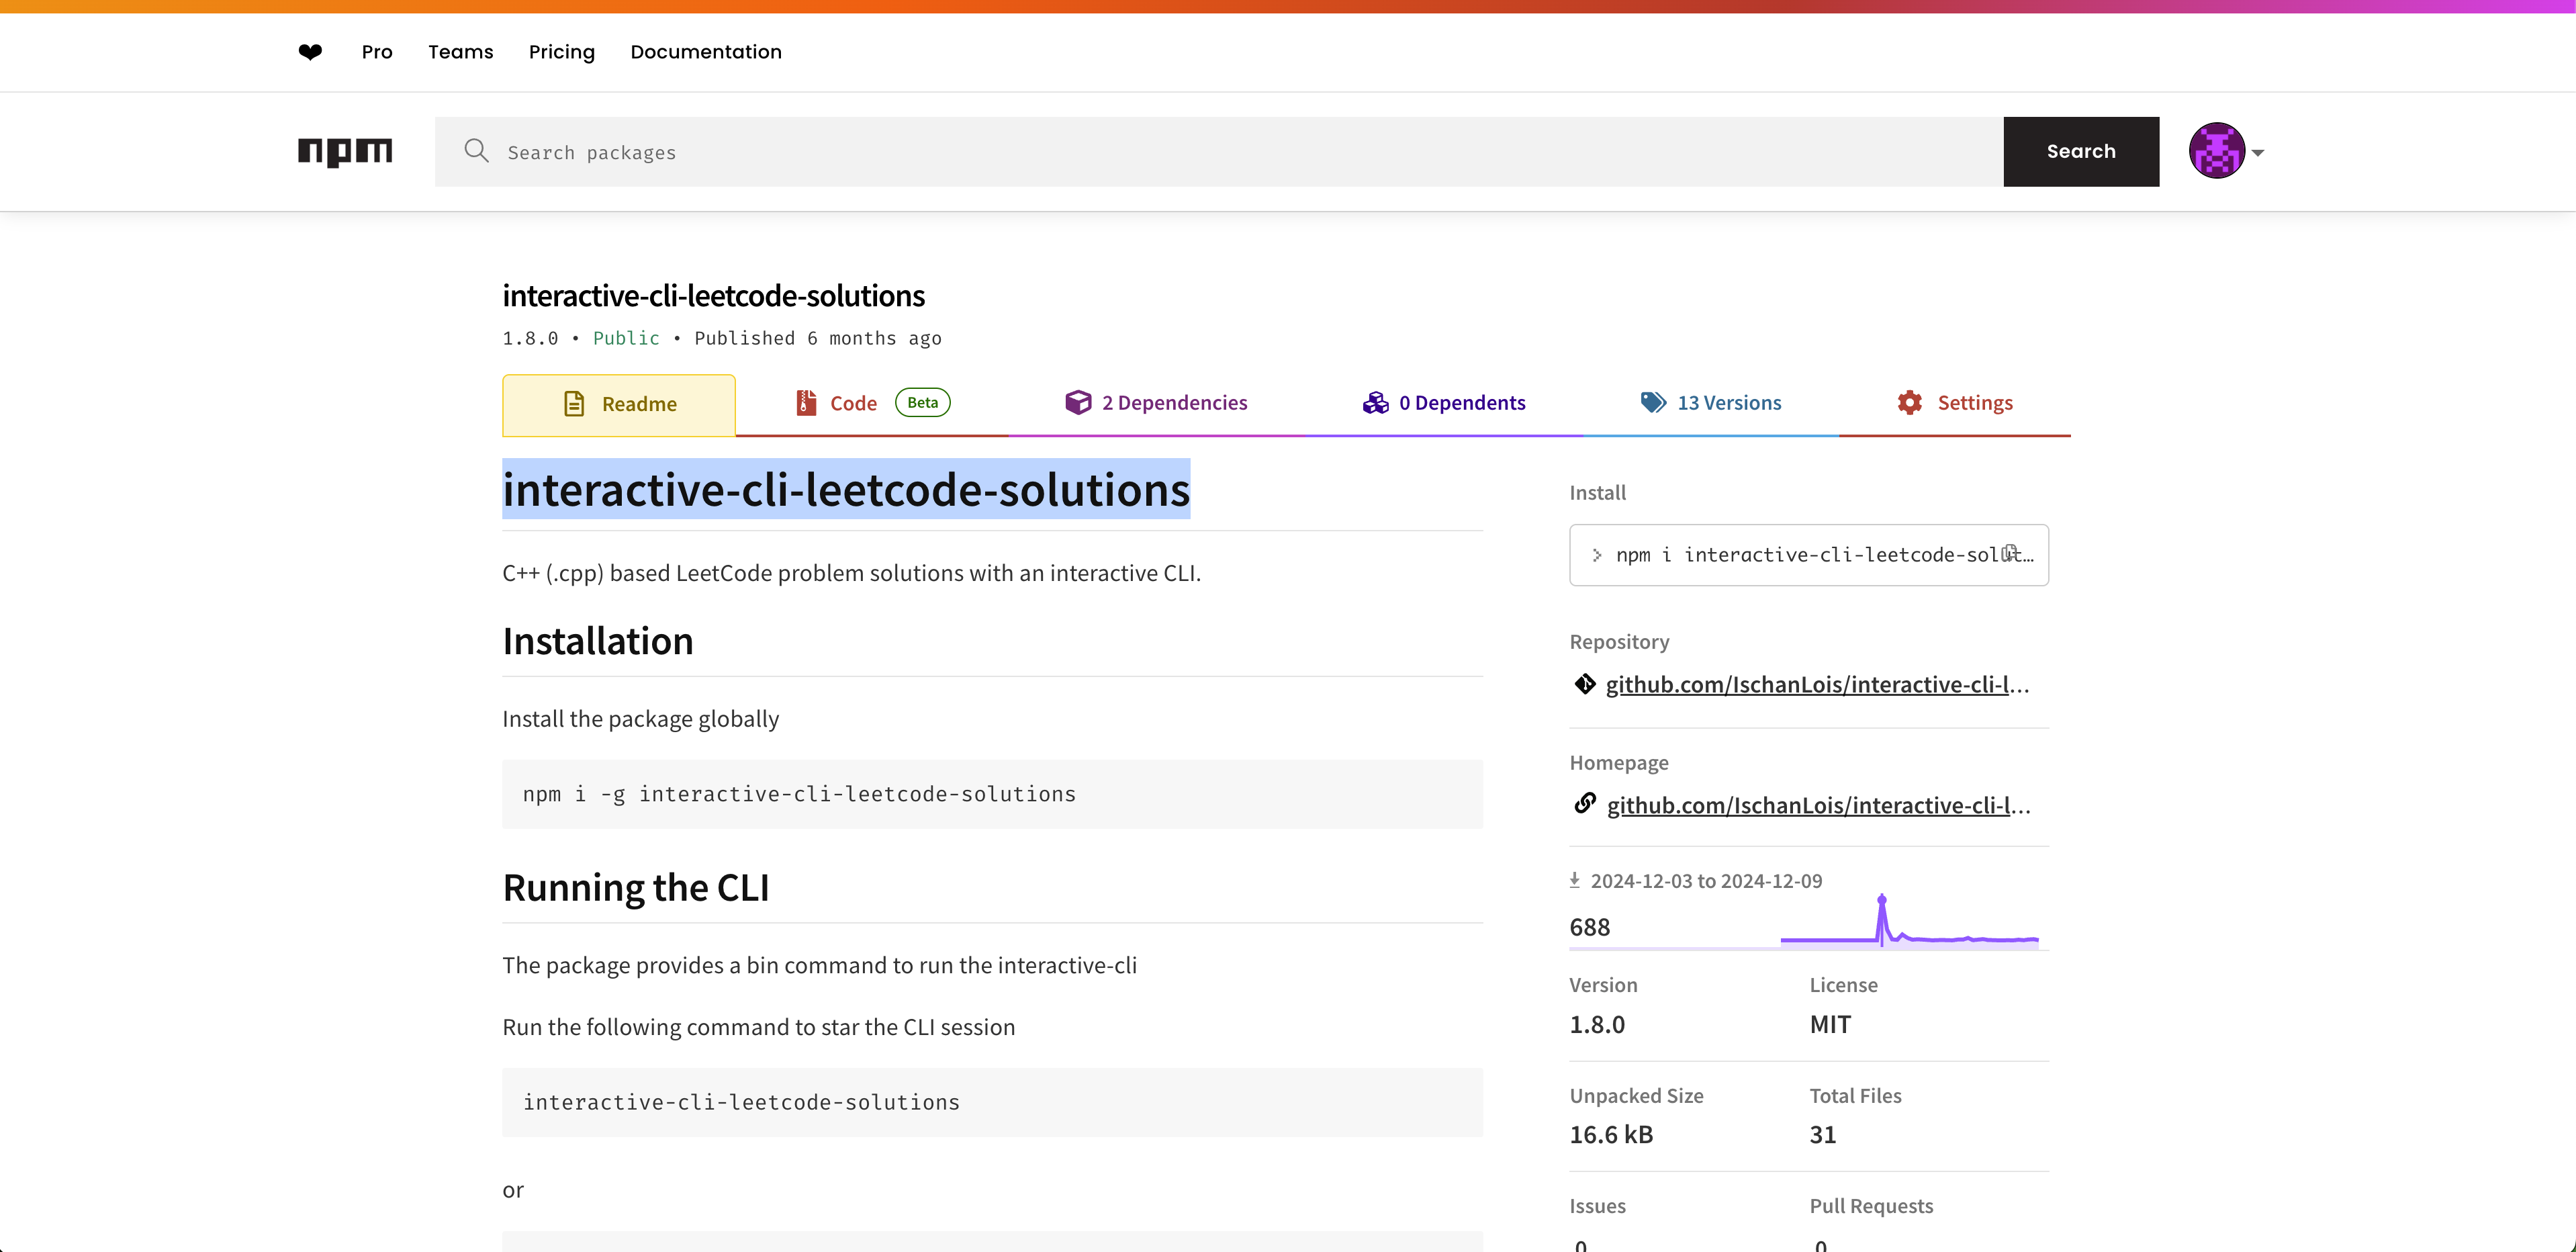Click the Dependents cubes icon
The image size is (2576, 1252).
[1375, 402]
